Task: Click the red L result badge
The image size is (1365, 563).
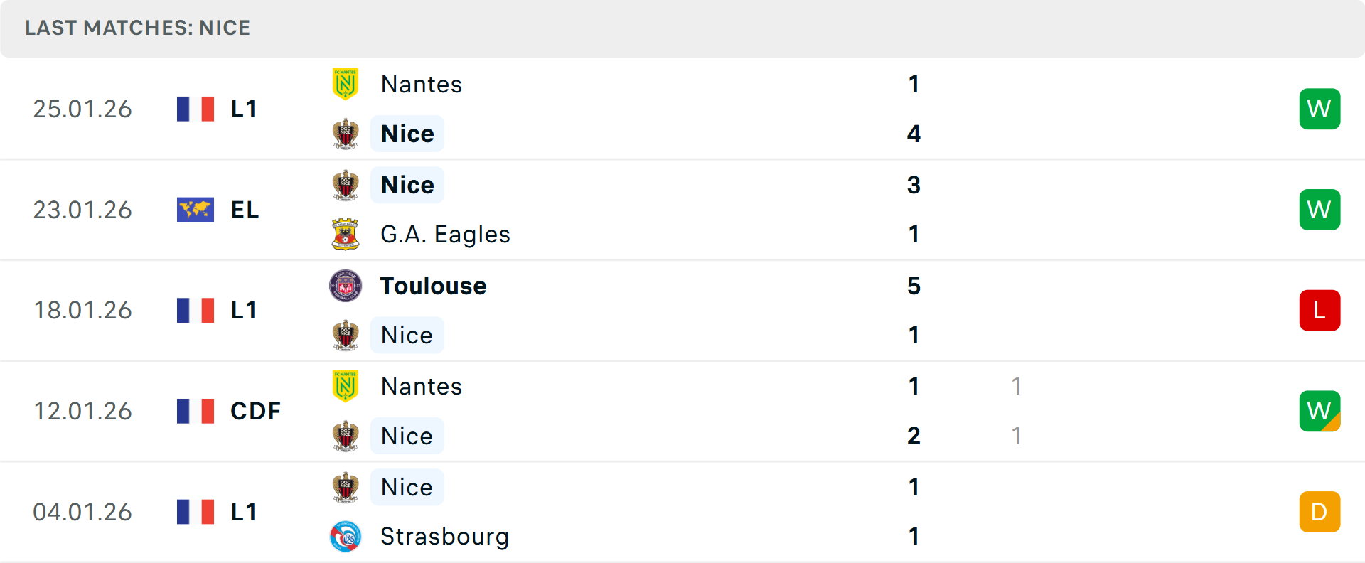Action: [1319, 311]
